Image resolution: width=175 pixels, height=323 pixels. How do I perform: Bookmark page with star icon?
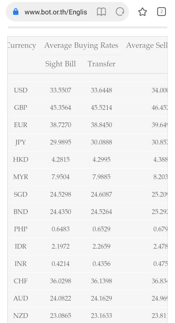click(x=142, y=12)
